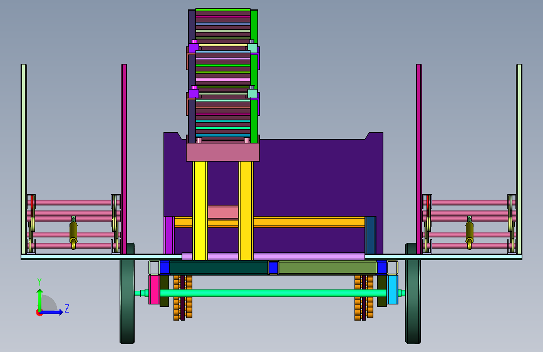The image size is (543, 352).
Task: Click the blue Z axis arrow of the triad
Action: tap(52, 312)
